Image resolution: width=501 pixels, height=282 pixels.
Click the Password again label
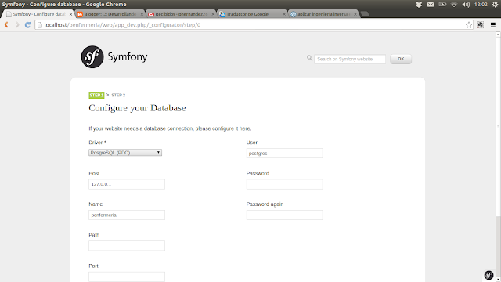[265, 204]
